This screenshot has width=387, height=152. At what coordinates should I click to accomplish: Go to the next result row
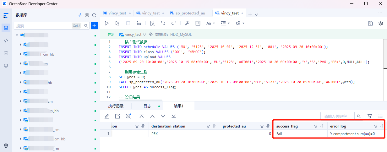click(x=163, y=116)
